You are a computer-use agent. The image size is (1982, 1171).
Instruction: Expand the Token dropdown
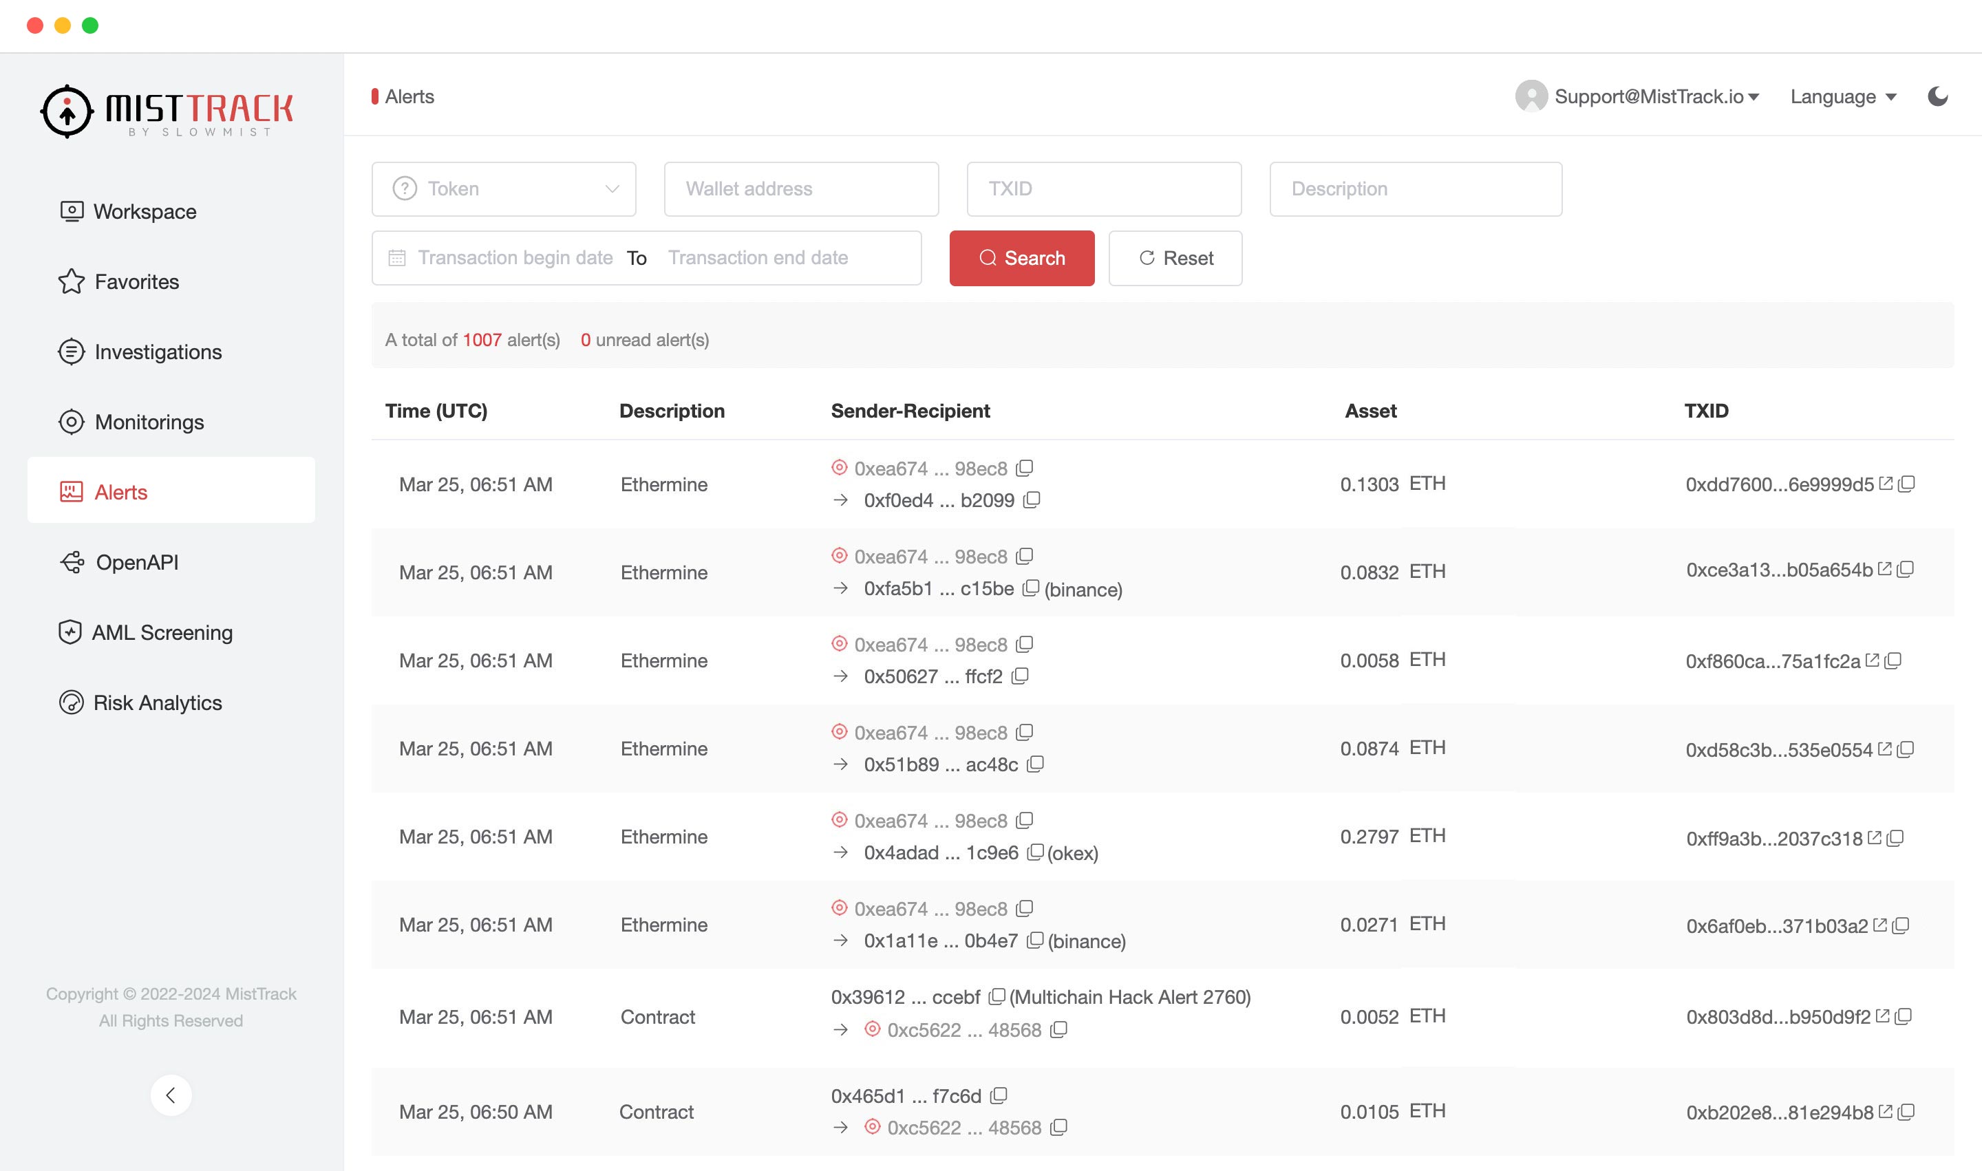tap(612, 189)
